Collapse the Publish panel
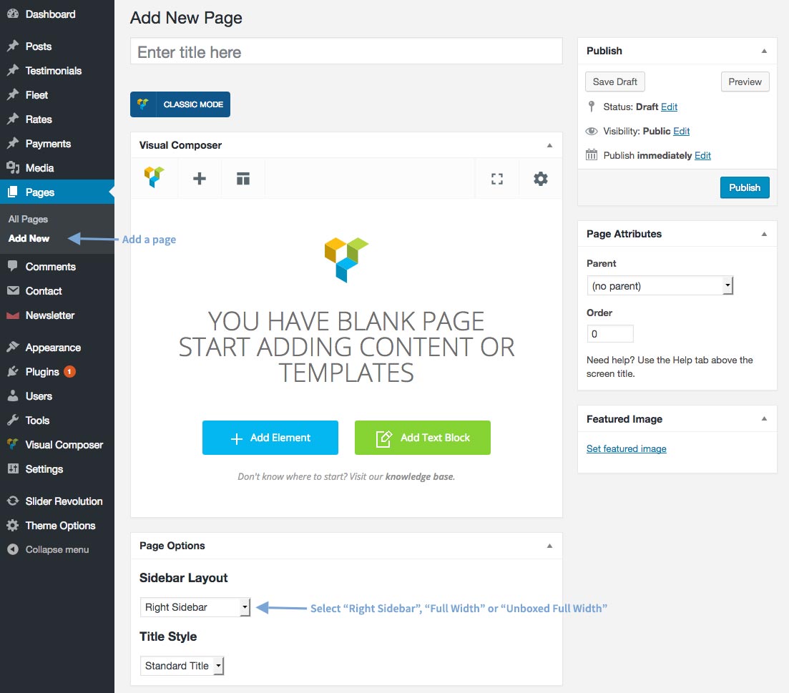 tap(764, 51)
